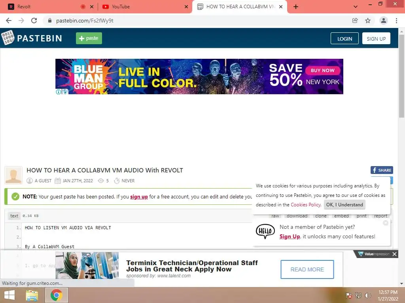Click the lock icon in address bar
The height and width of the screenshot is (303, 405).
pyautogui.click(x=50, y=21)
